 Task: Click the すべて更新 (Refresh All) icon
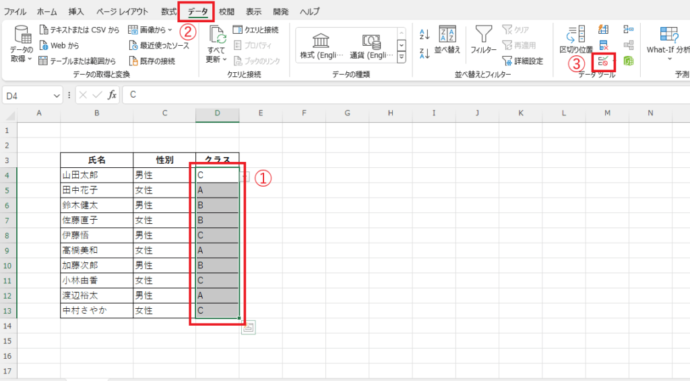click(217, 34)
